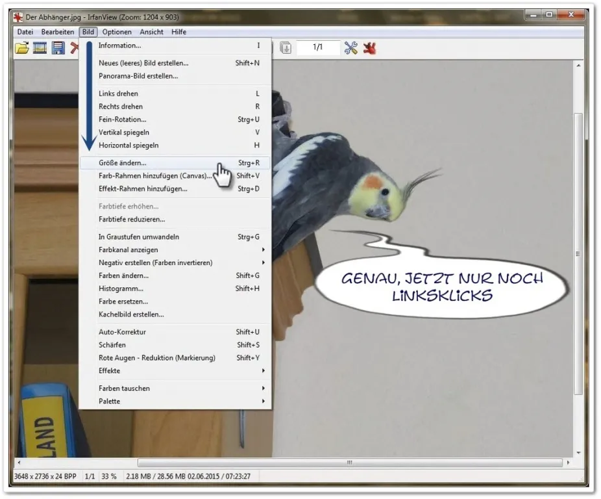Click the Open file folder icon
This screenshot has height=499, width=601.
click(x=22, y=48)
